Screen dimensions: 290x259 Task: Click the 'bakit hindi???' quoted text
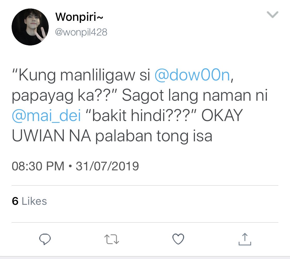pyautogui.click(x=141, y=115)
